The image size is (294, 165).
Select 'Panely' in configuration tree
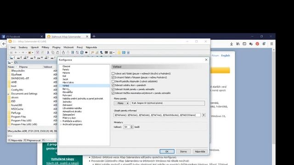[x=66, y=70]
